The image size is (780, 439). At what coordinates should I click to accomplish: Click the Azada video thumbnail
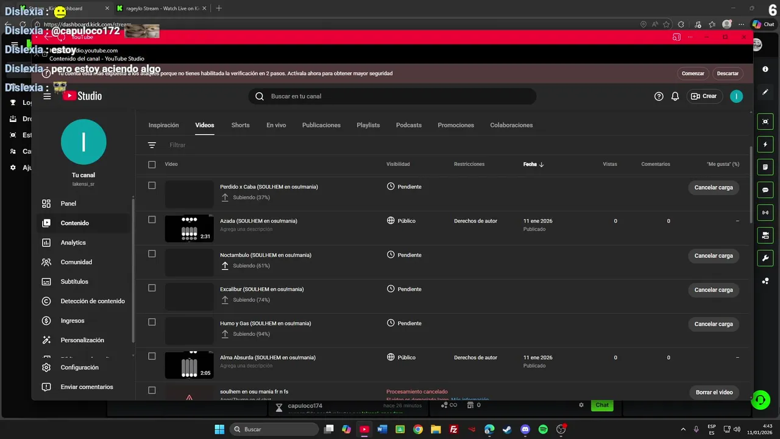[189, 229]
